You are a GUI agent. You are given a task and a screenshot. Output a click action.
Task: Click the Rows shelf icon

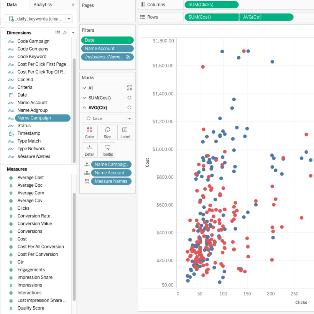tap(142, 17)
